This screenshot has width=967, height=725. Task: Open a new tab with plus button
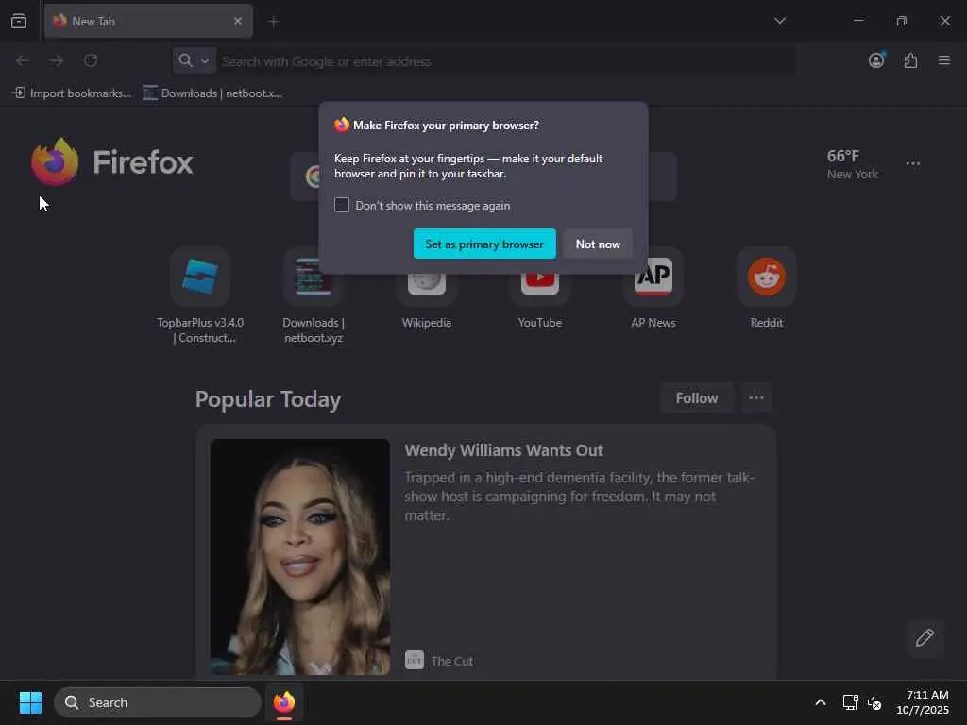(273, 22)
